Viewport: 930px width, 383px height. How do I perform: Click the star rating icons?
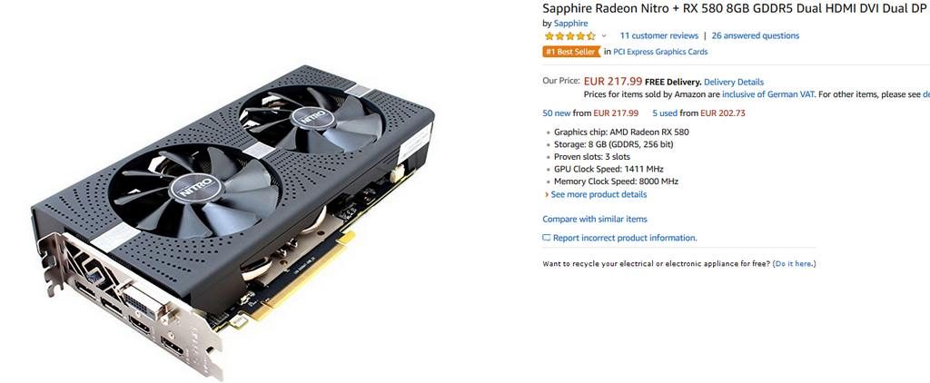click(570, 35)
